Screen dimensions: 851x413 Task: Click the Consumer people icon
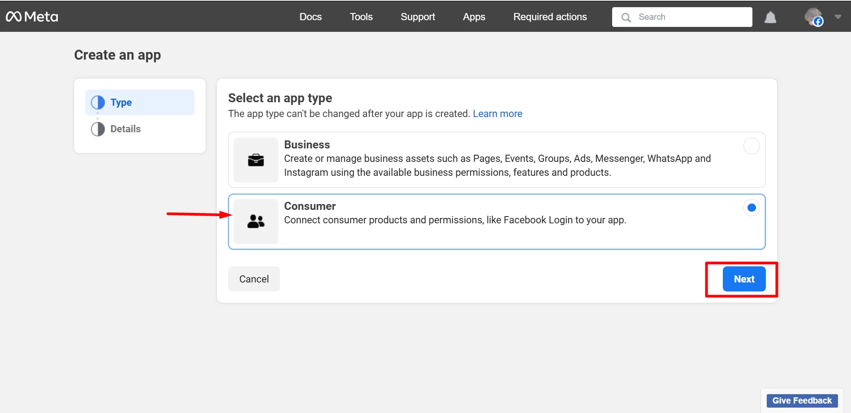click(x=256, y=222)
